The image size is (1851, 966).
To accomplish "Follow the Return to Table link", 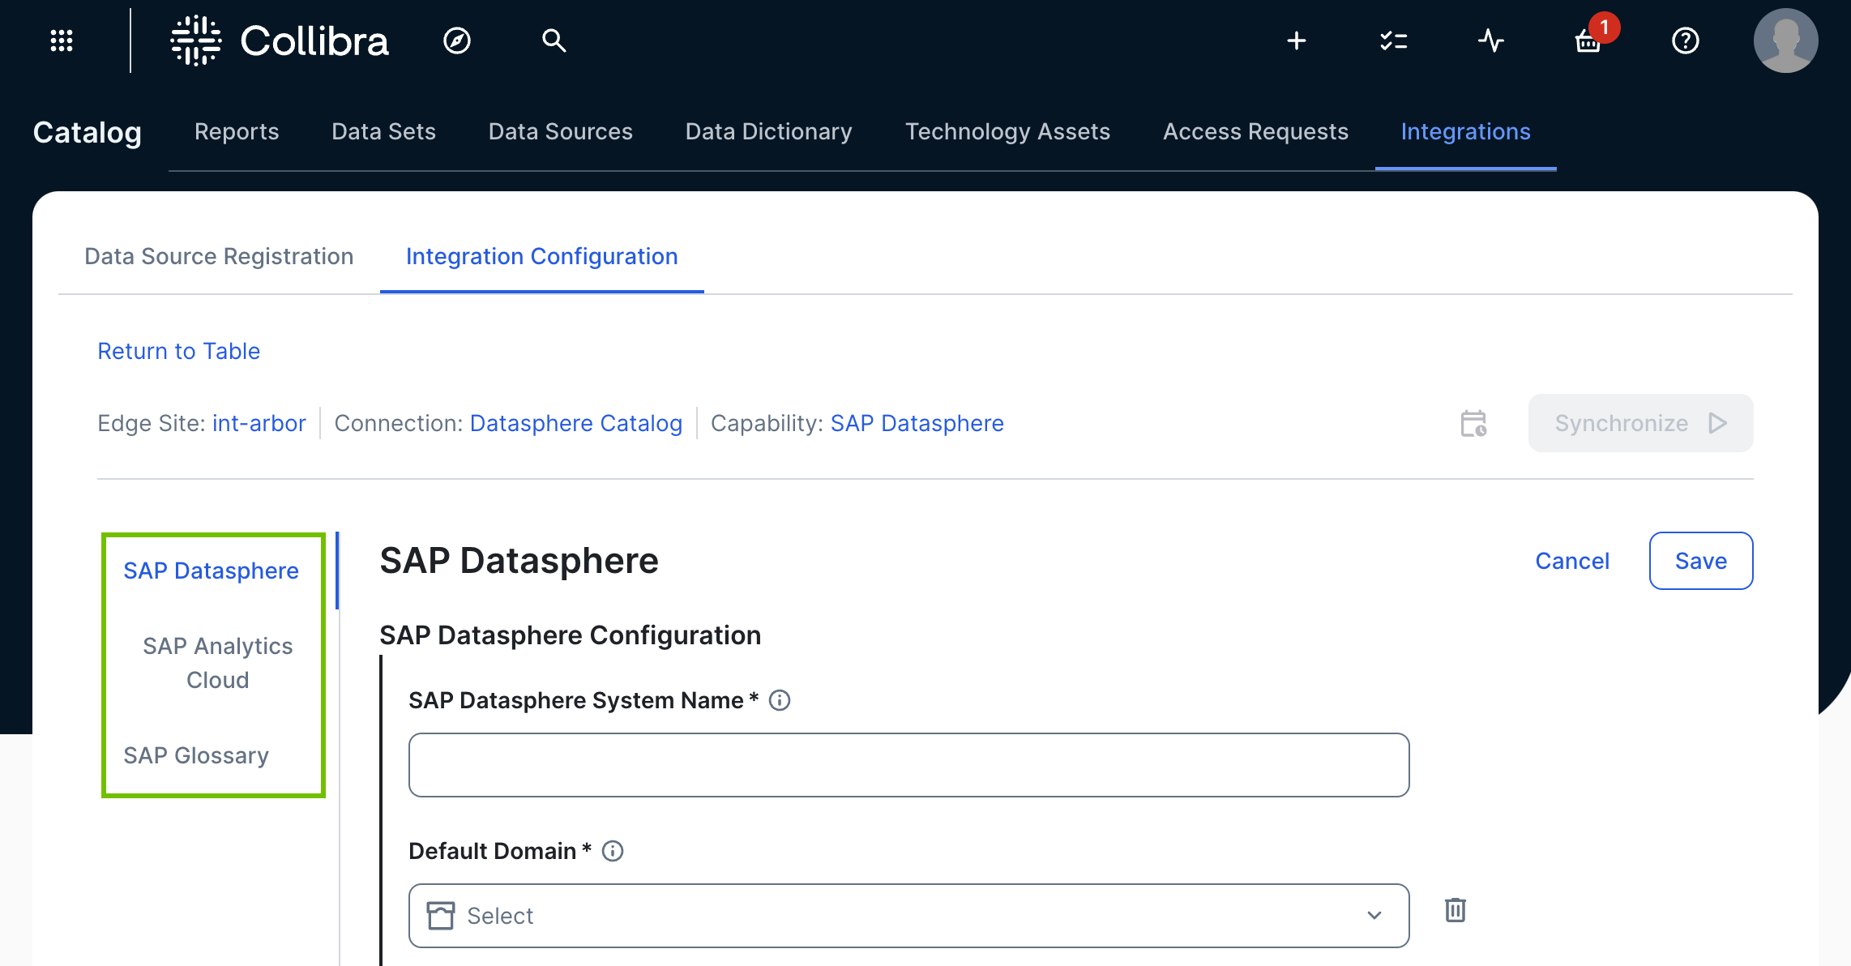I will coord(178,351).
